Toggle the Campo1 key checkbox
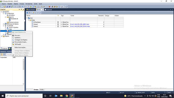Image resolution: width=174 pixels, height=98 pixels. tap(58, 24)
